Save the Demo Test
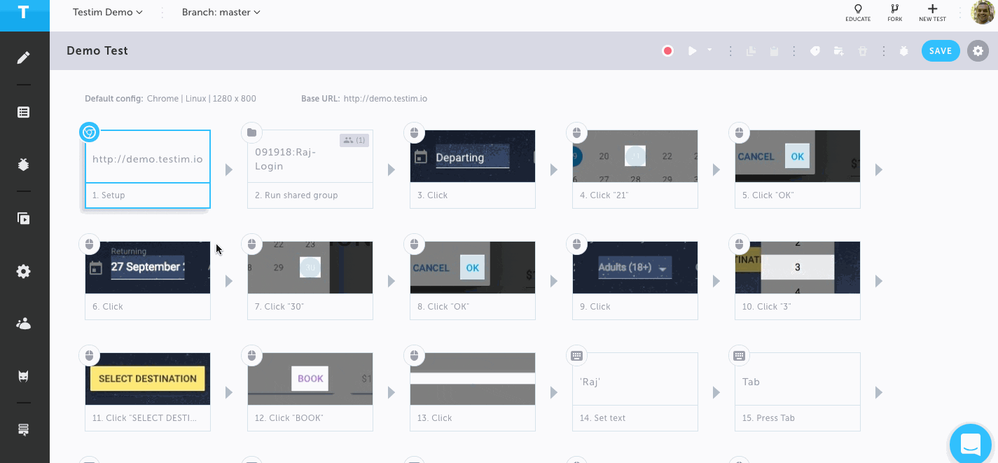Viewport: 998px width, 463px height. pyautogui.click(x=940, y=51)
